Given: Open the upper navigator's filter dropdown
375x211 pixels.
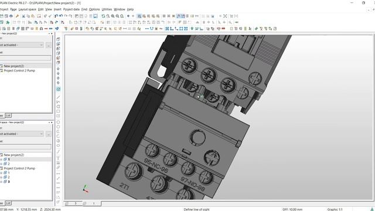Looking at the screenshot, I should (42, 45).
